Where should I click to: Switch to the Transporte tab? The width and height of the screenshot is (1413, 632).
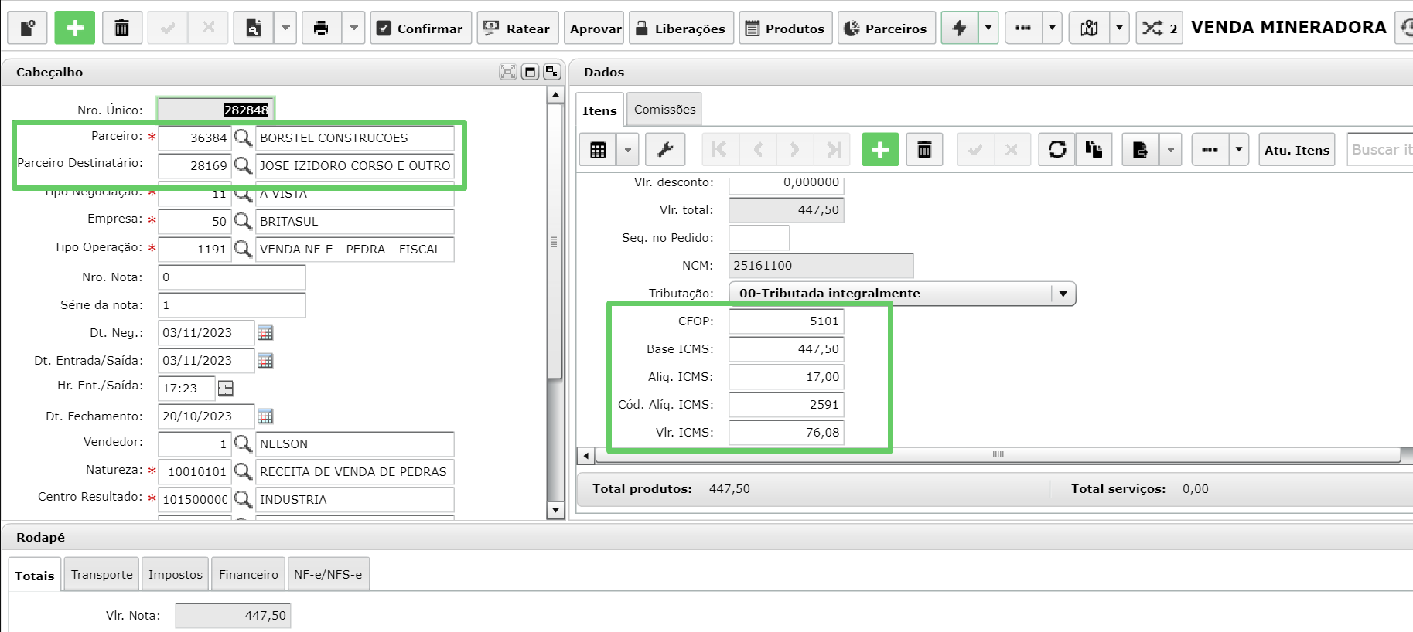pyautogui.click(x=101, y=574)
